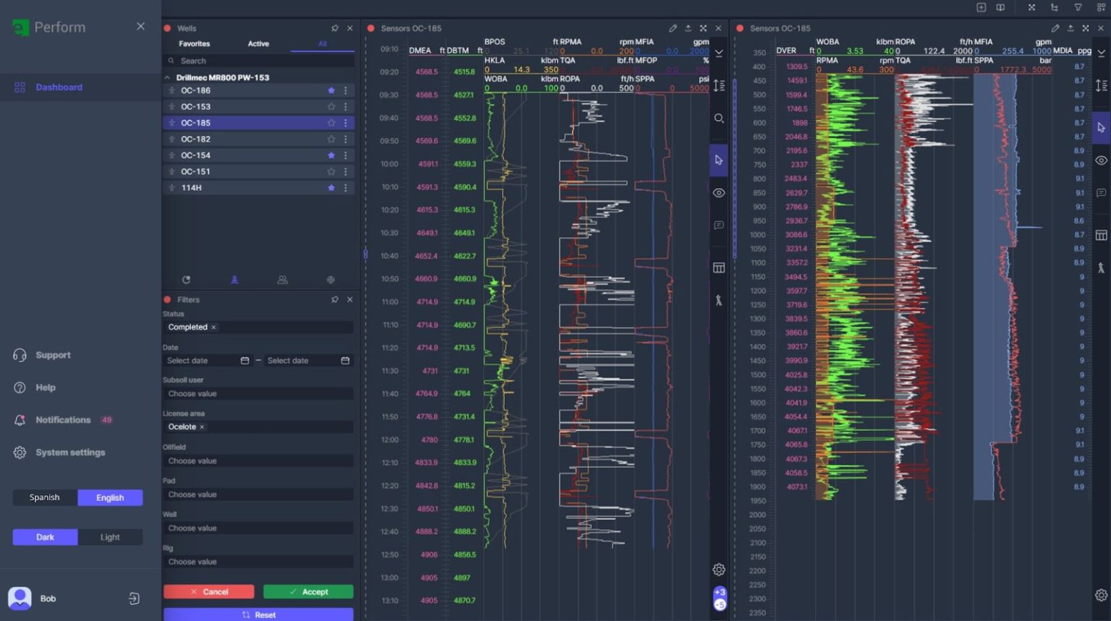Switch to the Favorites tab in Wells
This screenshot has width=1111, height=621.
(195, 44)
